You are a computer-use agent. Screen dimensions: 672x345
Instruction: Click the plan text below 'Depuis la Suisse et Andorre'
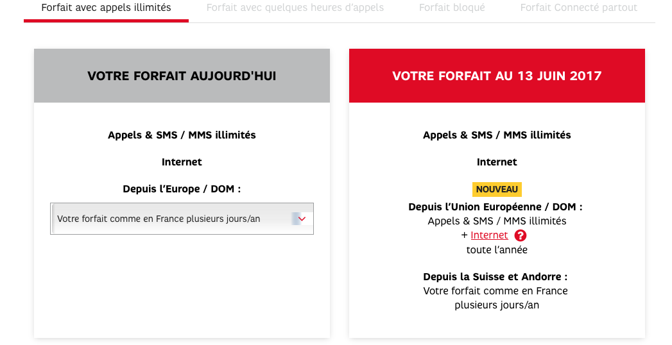pos(495,298)
